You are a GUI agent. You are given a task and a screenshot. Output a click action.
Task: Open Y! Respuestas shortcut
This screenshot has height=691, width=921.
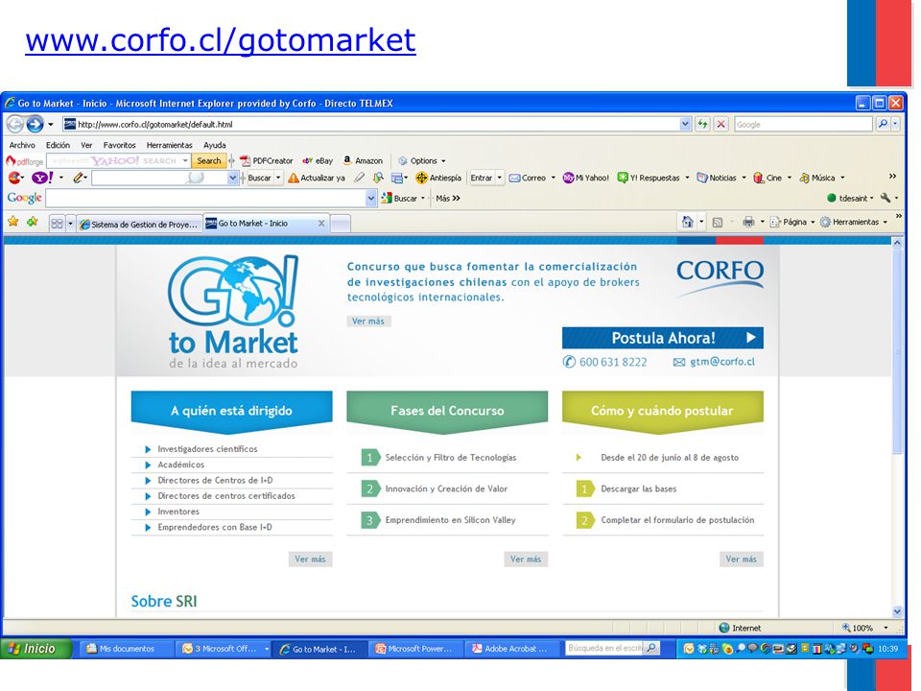(649, 178)
